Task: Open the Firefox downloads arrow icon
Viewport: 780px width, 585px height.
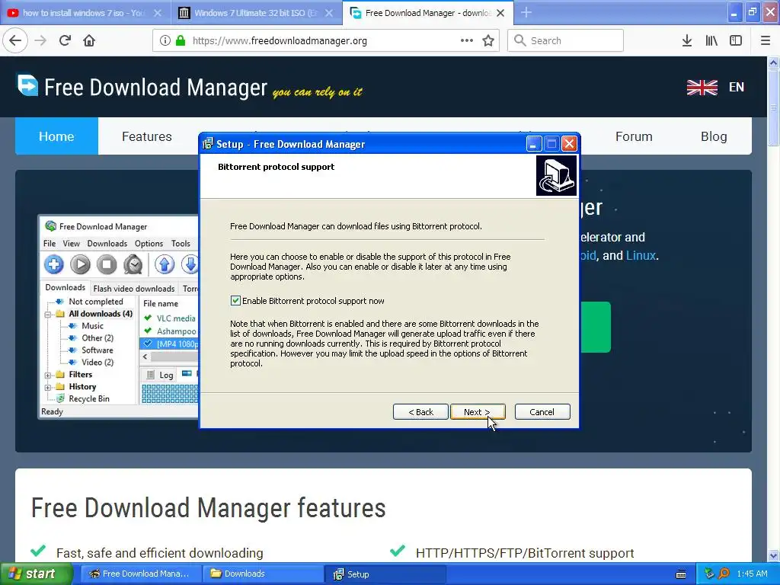Action: 687,40
